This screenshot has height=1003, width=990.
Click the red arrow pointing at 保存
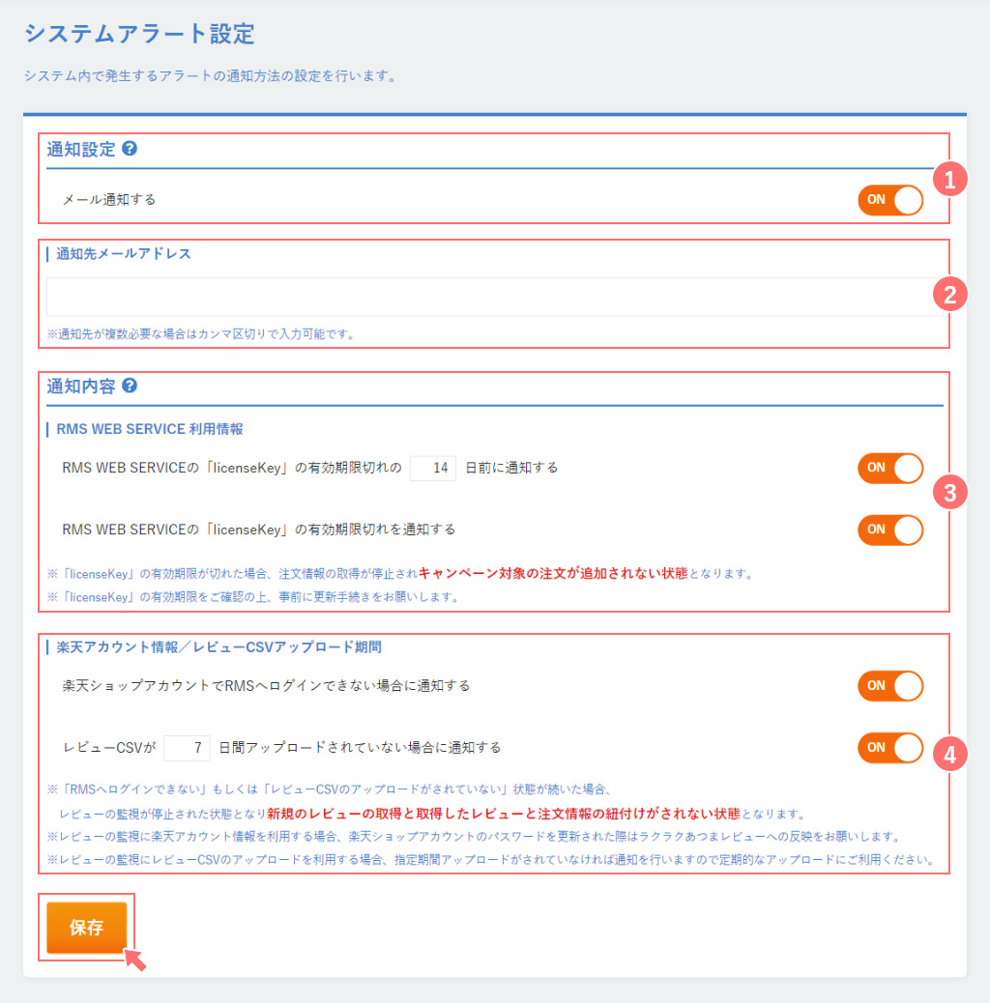pos(136,960)
